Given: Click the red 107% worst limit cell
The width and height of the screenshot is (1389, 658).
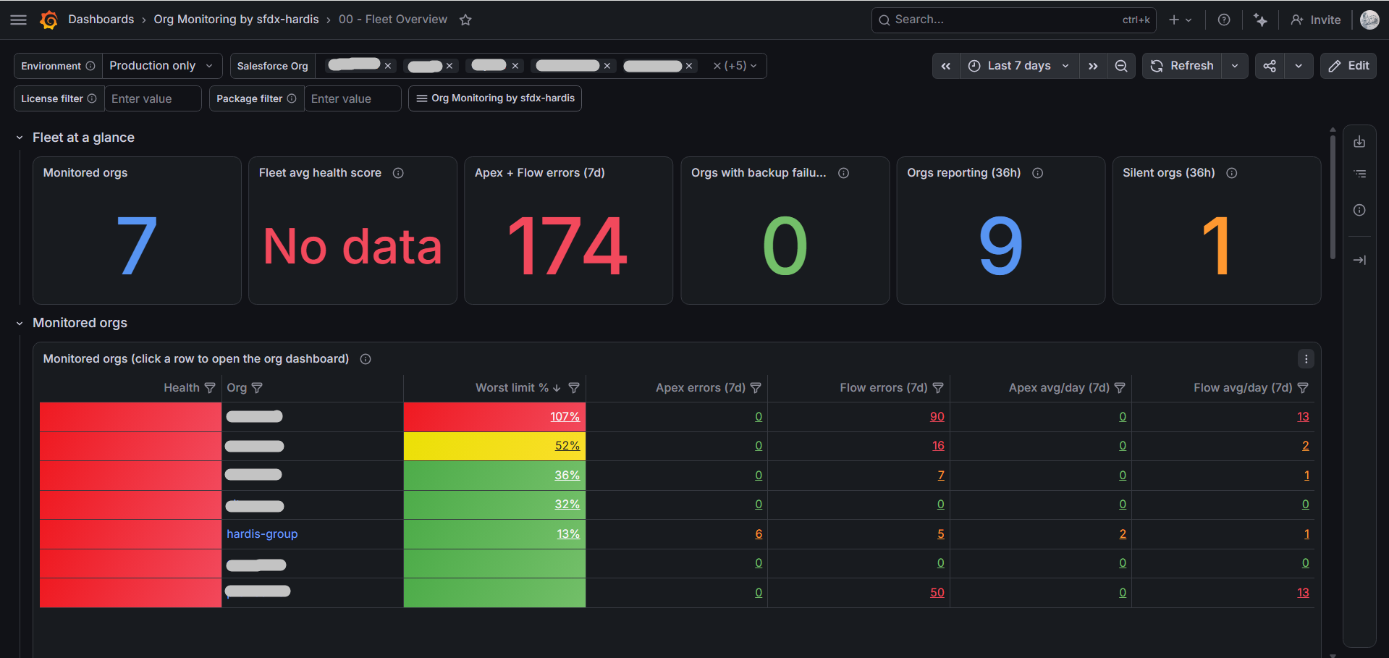Looking at the screenshot, I should point(494,417).
